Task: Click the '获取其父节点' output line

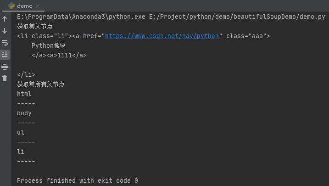Action: (34, 26)
